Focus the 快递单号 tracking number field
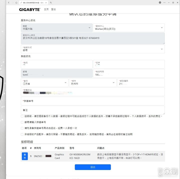Image resolution: width=180 pixels, height=179 pixels. 93,101
